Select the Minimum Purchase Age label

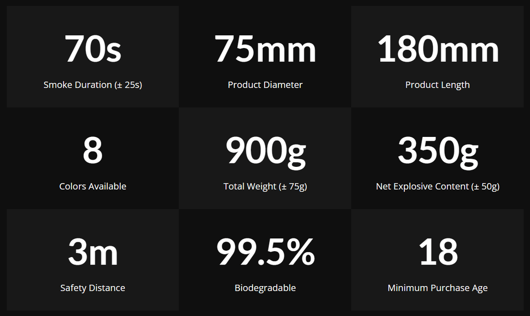[x=438, y=288]
